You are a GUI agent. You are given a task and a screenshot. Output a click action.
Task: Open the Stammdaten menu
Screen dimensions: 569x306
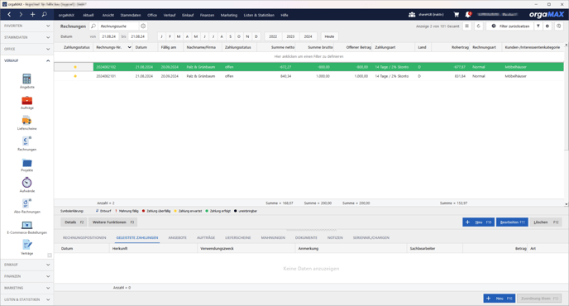(131, 15)
